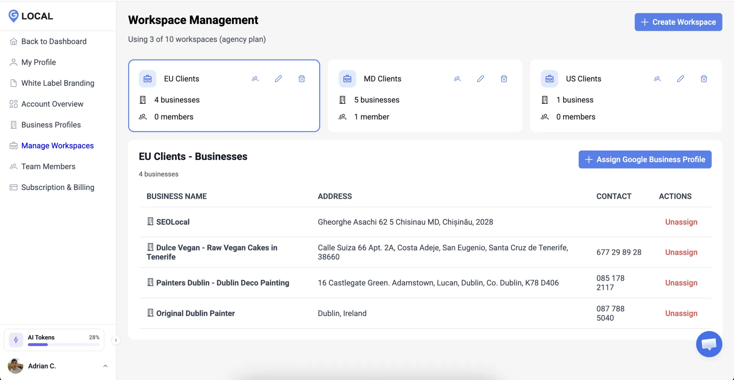Click the Dulce Vegan business name
This screenshot has height=380, width=734.
tap(212, 252)
